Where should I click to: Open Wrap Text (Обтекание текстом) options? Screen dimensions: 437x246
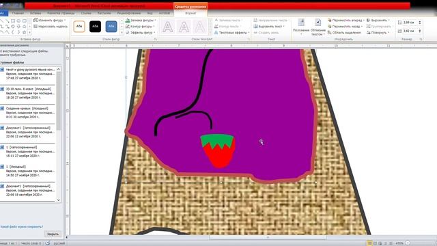(318, 27)
